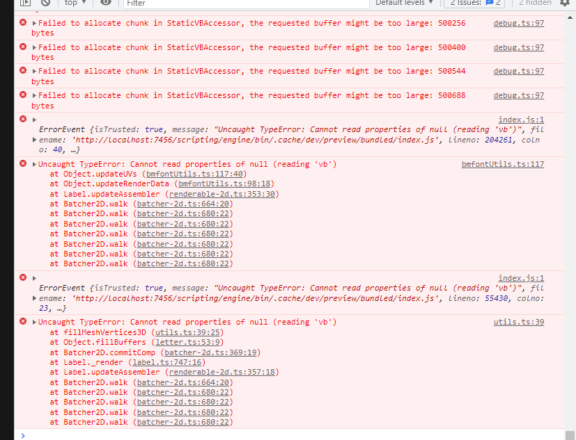Open the utils.ts:39 source link on right
Image resolution: width=576 pixels, height=440 pixels.
pos(519,322)
